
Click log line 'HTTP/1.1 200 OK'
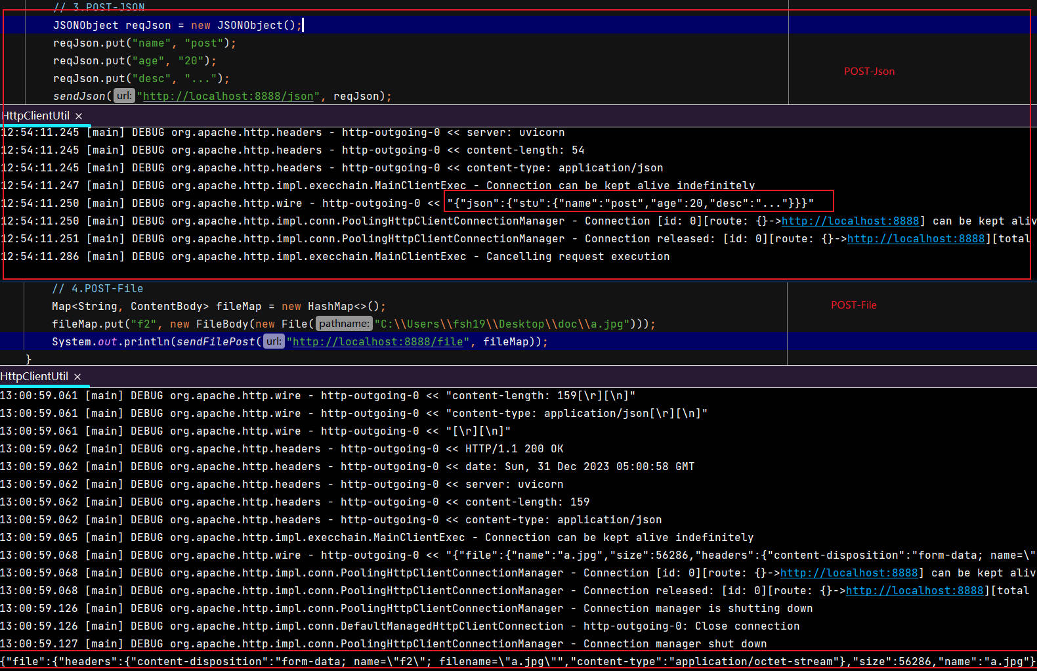282,449
